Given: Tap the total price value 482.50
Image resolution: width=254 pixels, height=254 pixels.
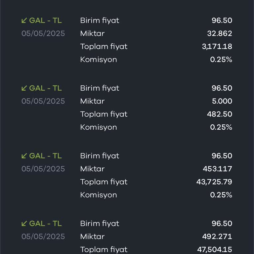Looking at the screenshot, I should (x=220, y=114).
